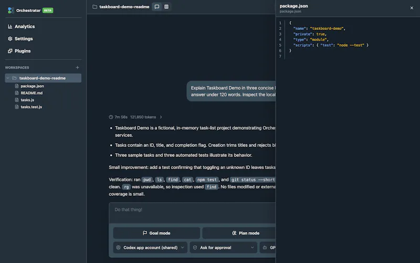420x263 pixels.
Task: Click the 'npm test' inline code chip
Action: (206, 180)
